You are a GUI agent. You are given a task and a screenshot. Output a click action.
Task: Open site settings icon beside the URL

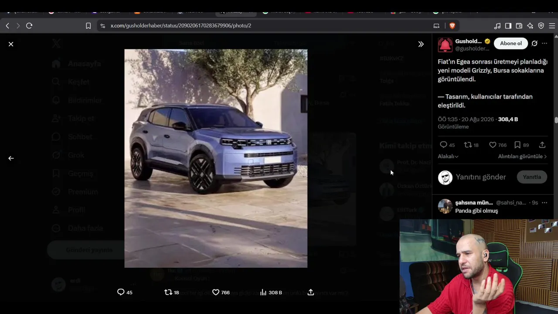102,26
